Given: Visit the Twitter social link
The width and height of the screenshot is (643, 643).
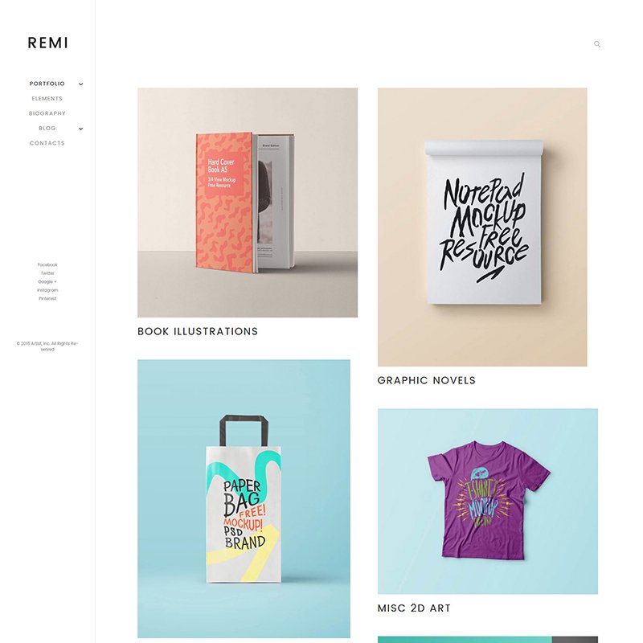Looking at the screenshot, I should [47, 273].
